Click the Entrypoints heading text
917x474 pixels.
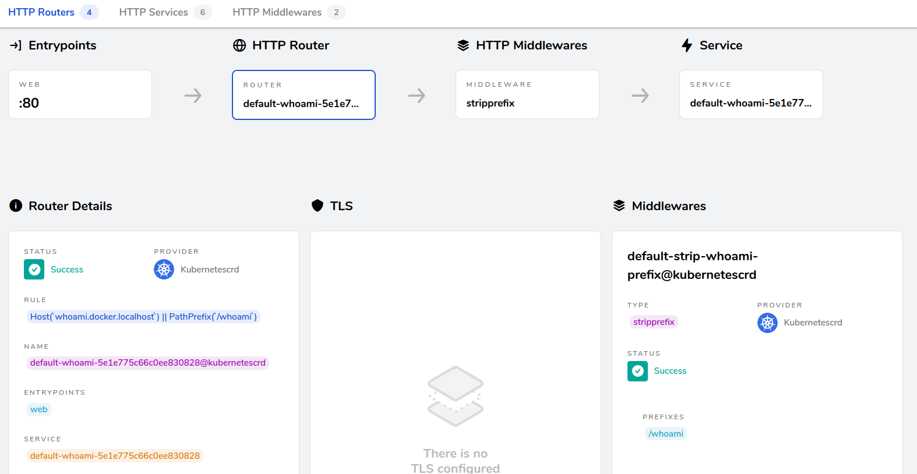(62, 45)
